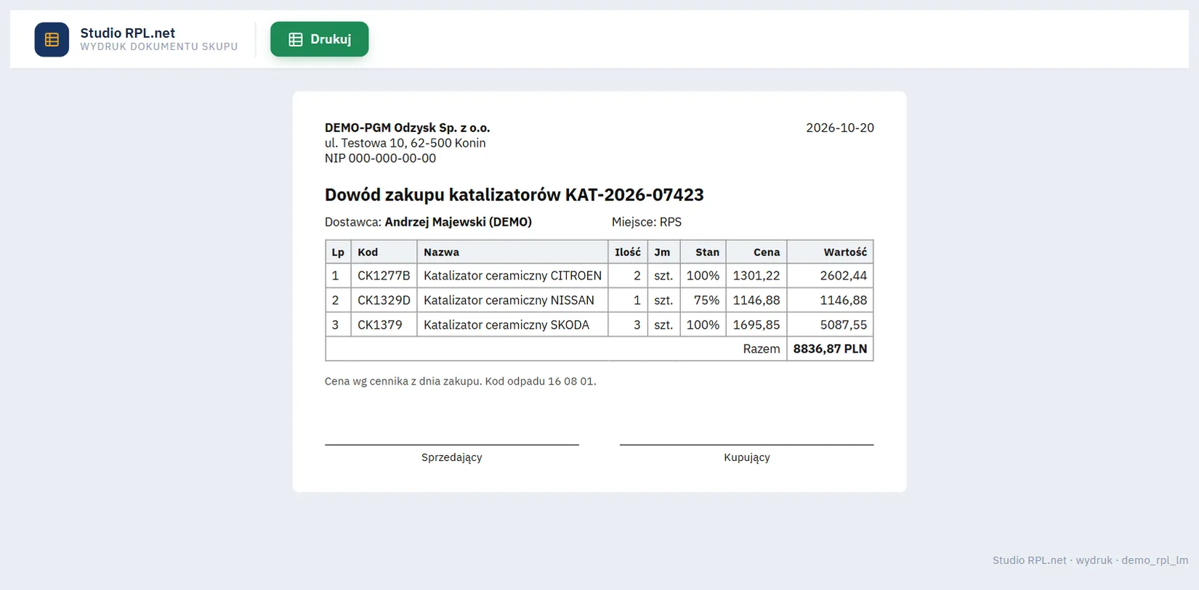The image size is (1199, 590).
Task: Click the Razem label
Action: (762, 349)
